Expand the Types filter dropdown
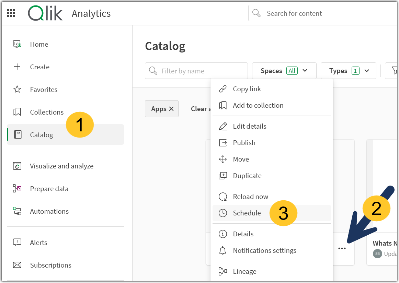399x283 pixels. click(348, 70)
